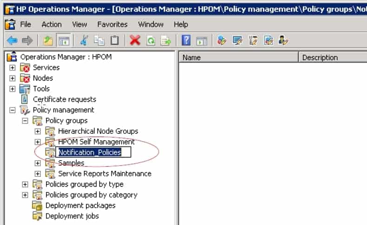Viewport: 367px width, 225px height.
Task: Expand the Tools tree node
Action: click(12, 89)
